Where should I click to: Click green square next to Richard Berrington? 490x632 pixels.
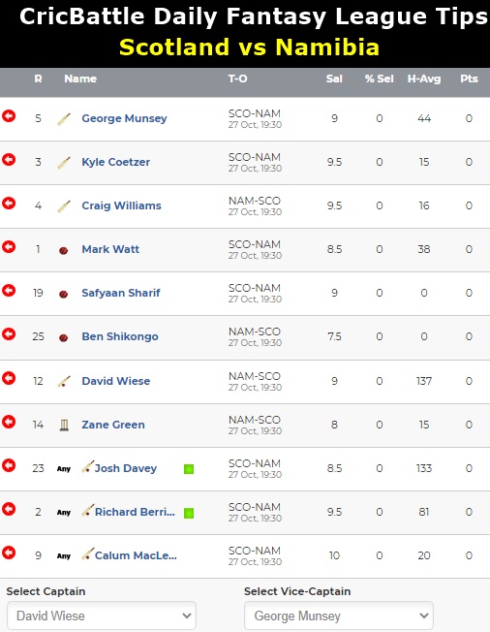coord(189,513)
